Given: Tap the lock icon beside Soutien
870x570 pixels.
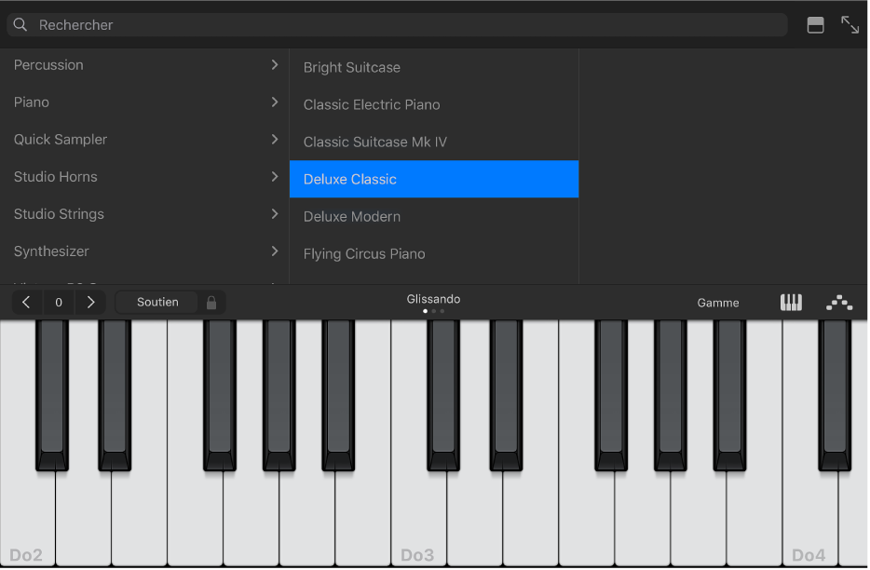Looking at the screenshot, I should pos(211,302).
